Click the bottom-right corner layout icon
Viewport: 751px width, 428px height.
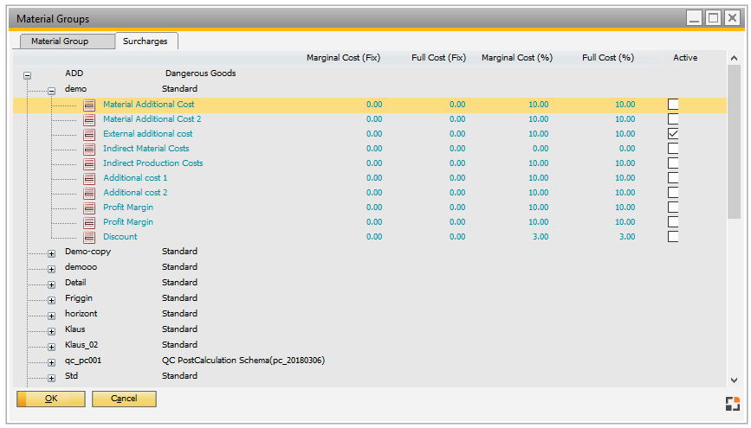click(732, 403)
